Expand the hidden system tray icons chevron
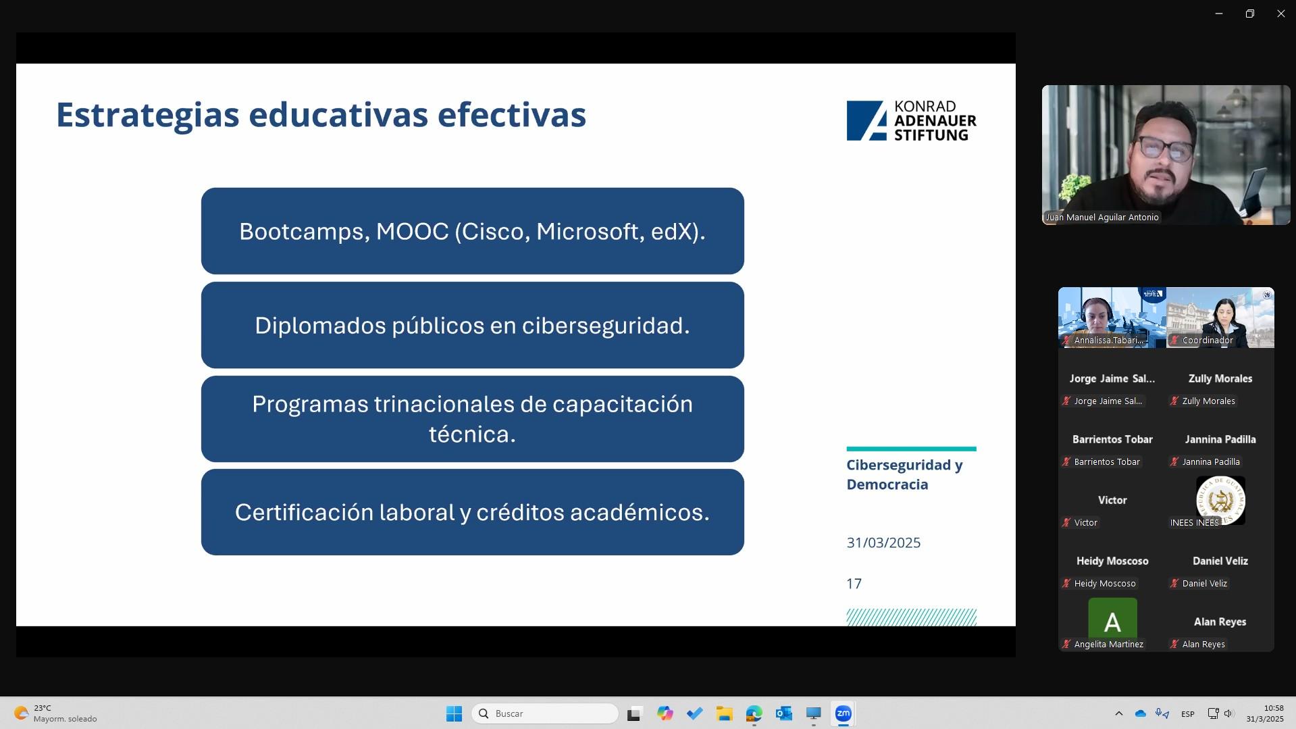 tap(1118, 713)
